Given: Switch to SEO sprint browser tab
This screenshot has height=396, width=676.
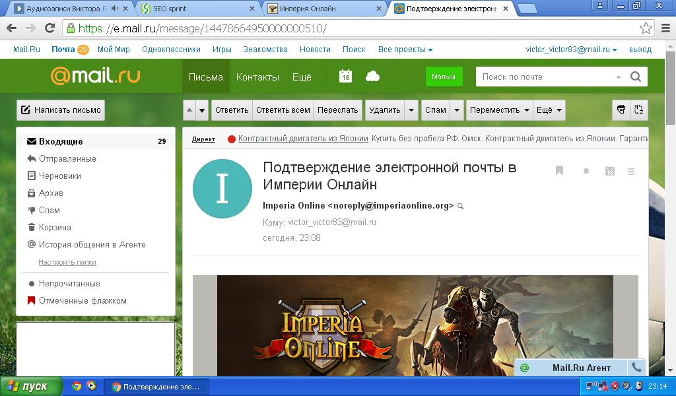Looking at the screenshot, I should [x=196, y=8].
